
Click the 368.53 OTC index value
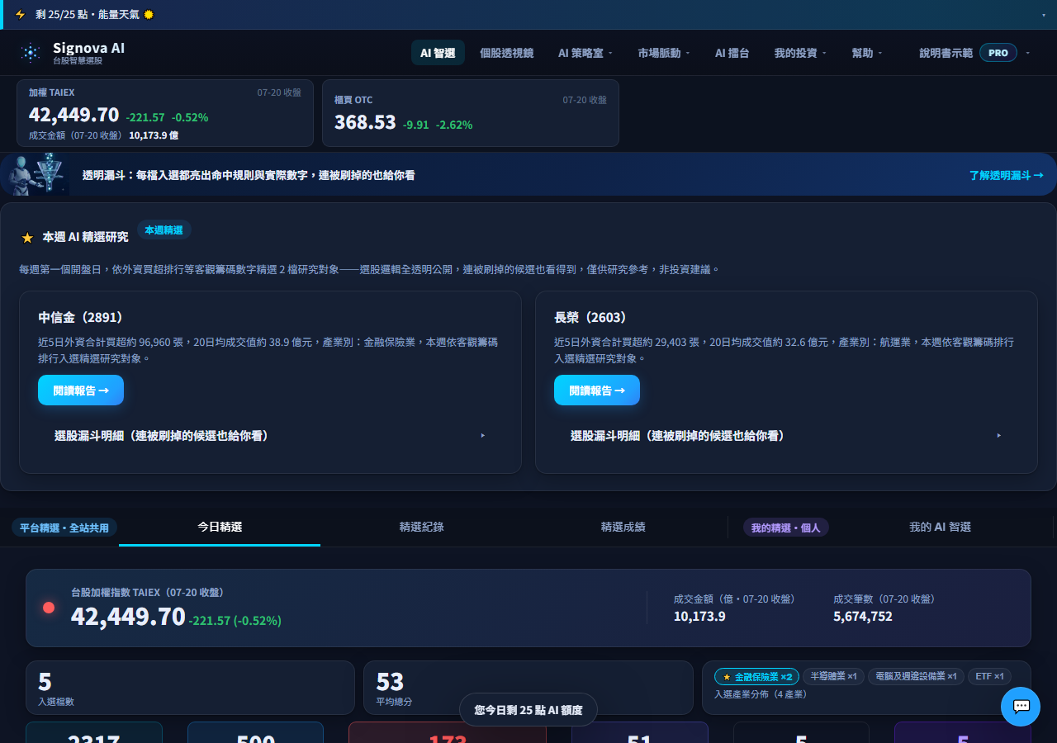pyautogui.click(x=365, y=122)
